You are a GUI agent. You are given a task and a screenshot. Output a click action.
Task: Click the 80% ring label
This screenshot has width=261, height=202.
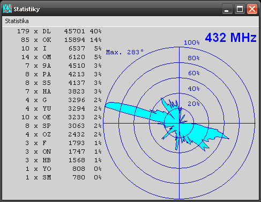pyautogui.click(x=193, y=58)
